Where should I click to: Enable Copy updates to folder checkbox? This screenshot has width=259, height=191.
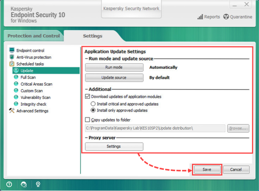87,120
